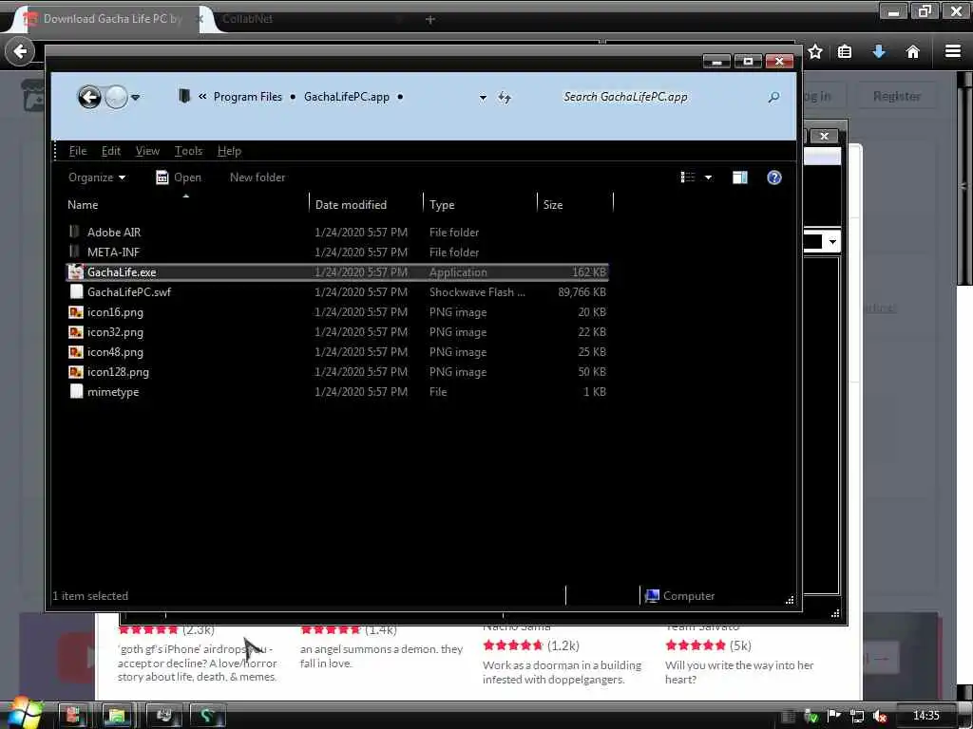Screen dimensions: 973x729
Task: Toggle the preview pane icon
Action: pyautogui.click(x=739, y=178)
